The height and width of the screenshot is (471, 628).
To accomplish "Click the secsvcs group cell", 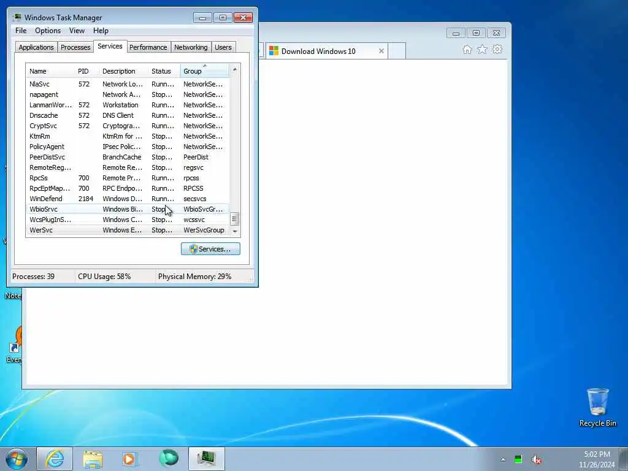I will tap(194, 199).
